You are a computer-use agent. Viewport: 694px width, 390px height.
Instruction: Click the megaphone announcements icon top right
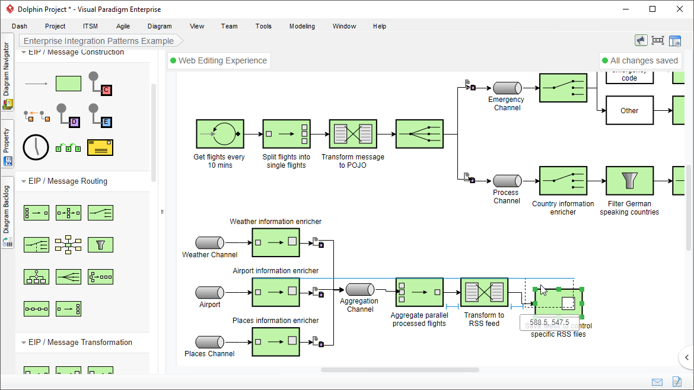pyautogui.click(x=641, y=40)
